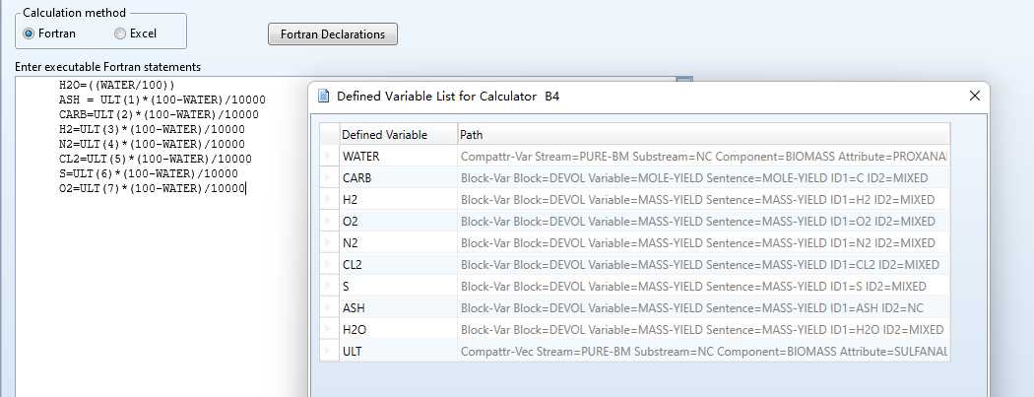Click the ULT Compattr-Vec path cell
This screenshot has width=1034, height=397.
pos(703,351)
